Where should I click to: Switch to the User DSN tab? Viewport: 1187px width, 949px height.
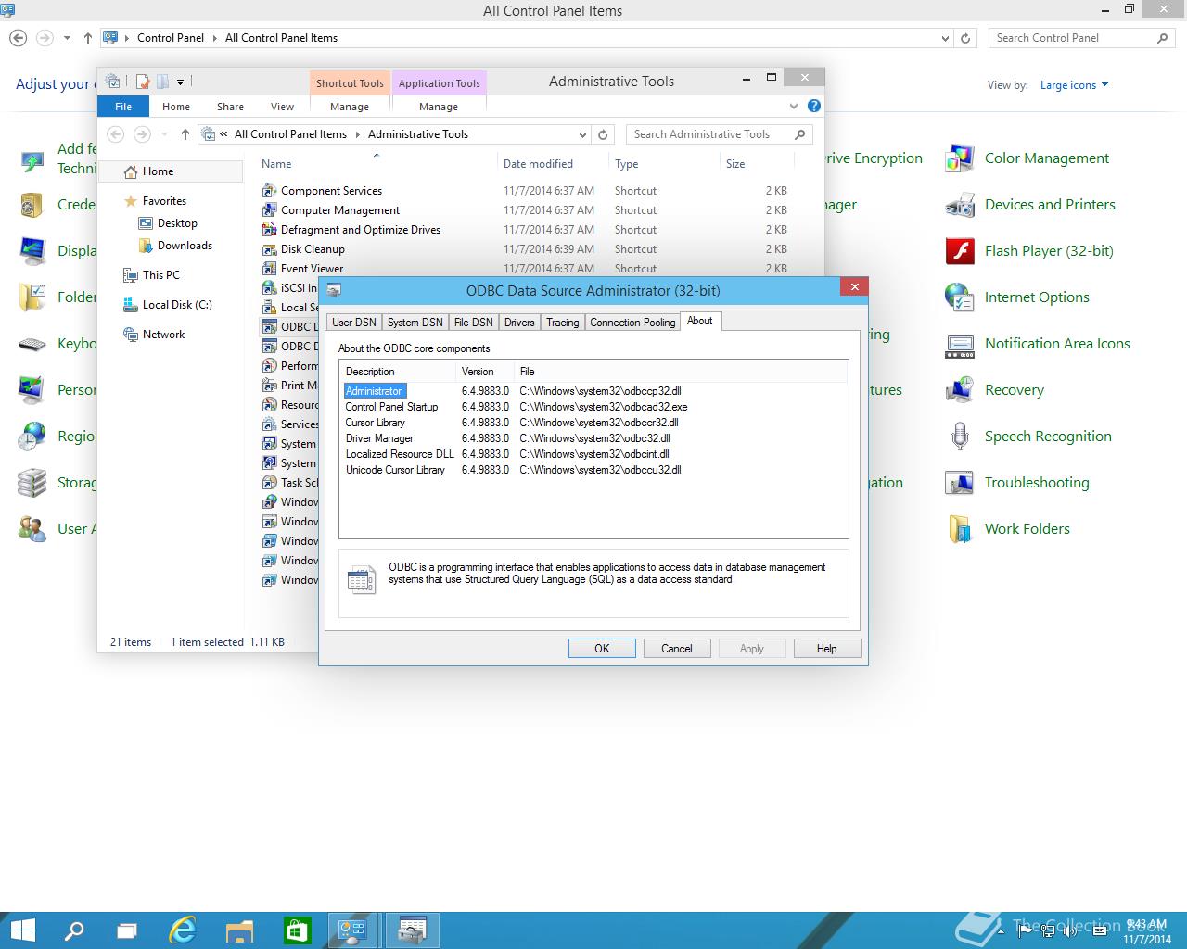pyautogui.click(x=354, y=323)
